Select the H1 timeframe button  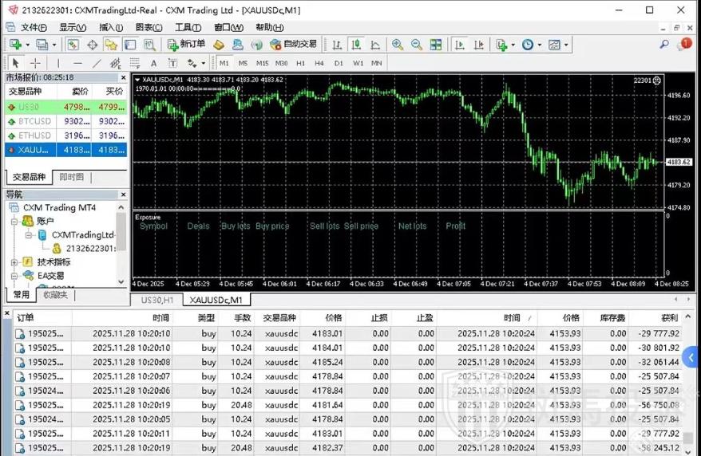tap(300, 63)
